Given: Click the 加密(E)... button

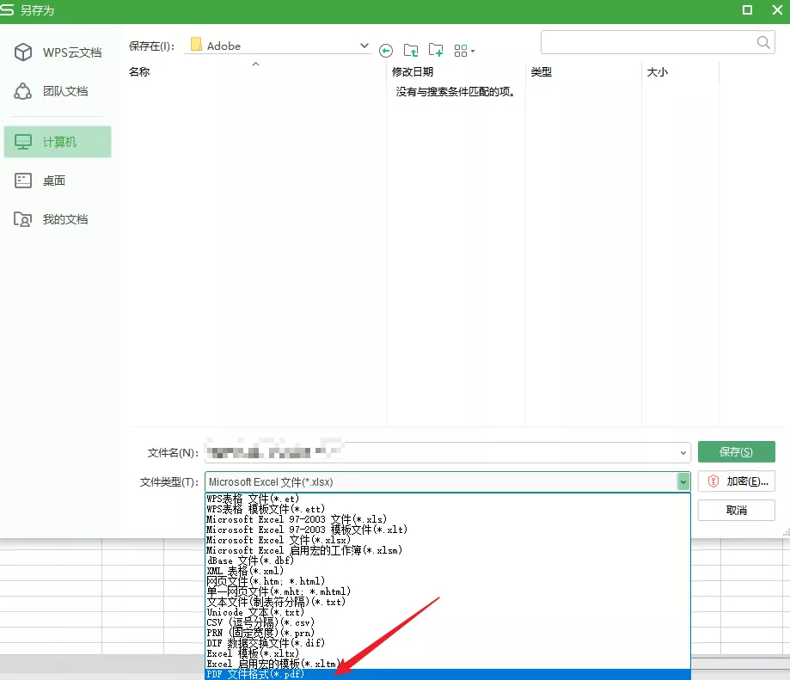Looking at the screenshot, I should [x=736, y=481].
